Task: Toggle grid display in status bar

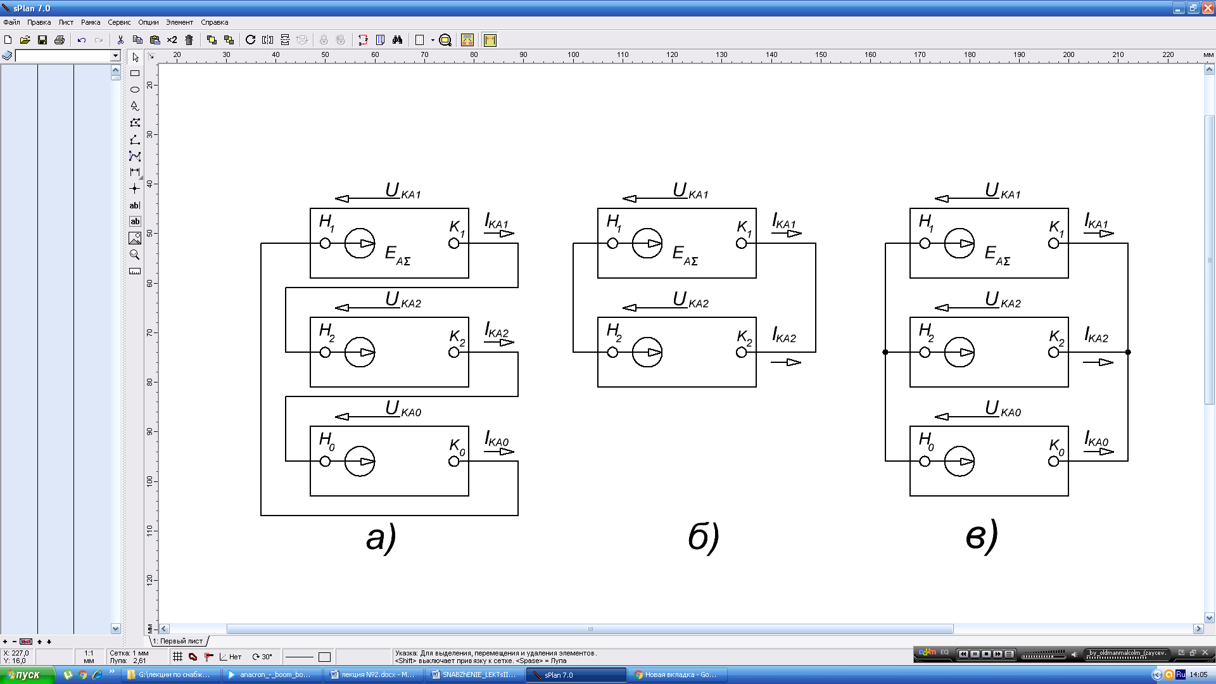Action: pyautogui.click(x=178, y=657)
